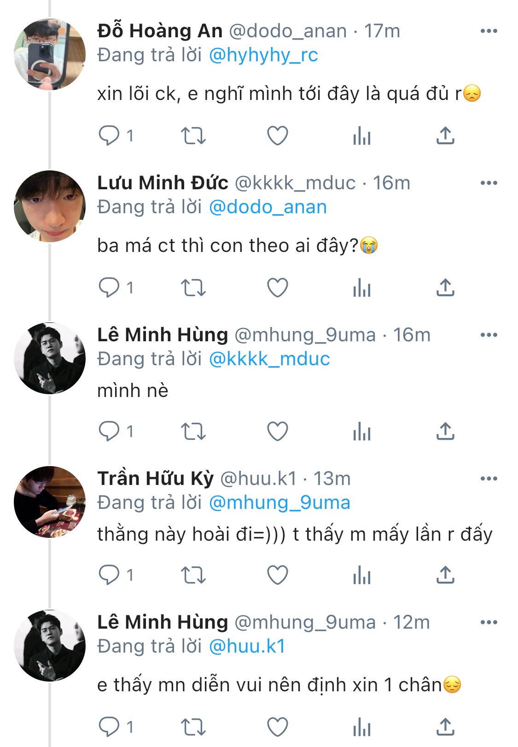This screenshot has height=747, width=518.
Task: Open the @hyhyhy_rc profile link
Action: coord(263,55)
